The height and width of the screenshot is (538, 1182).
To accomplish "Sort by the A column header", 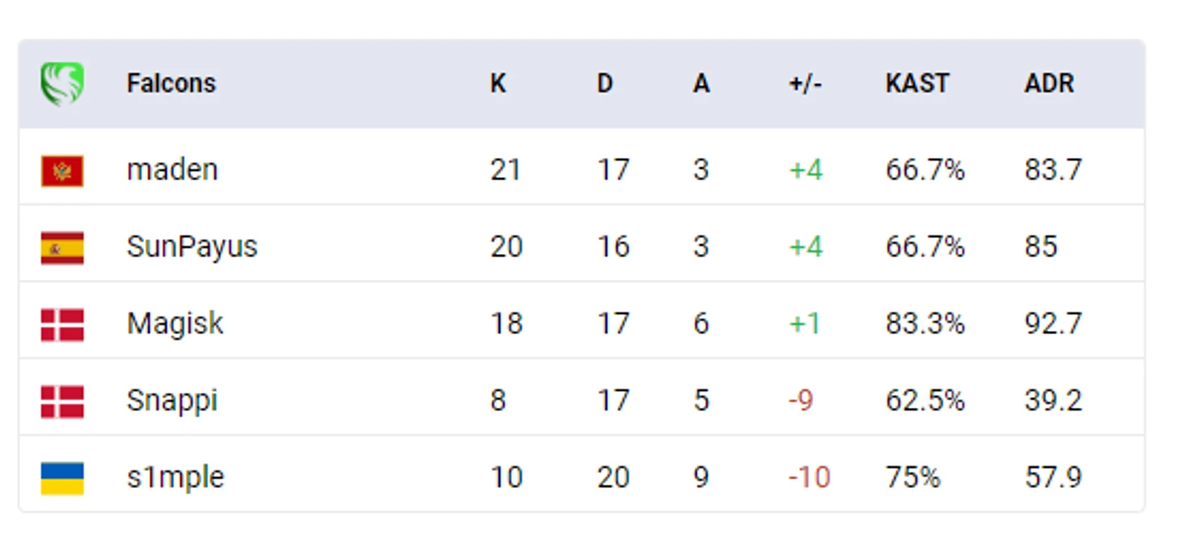I will 701,83.
